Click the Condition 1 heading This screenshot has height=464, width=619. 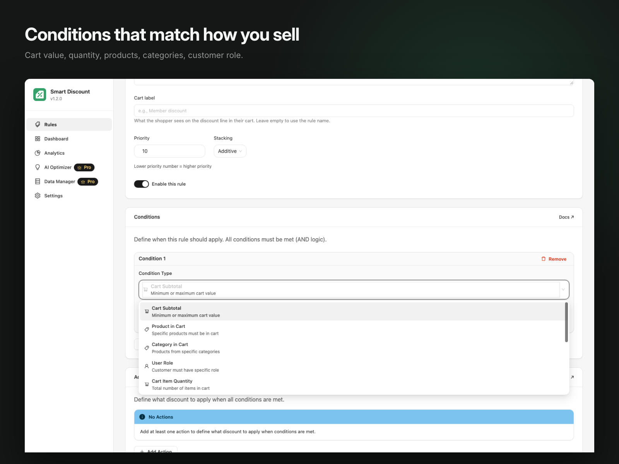[x=152, y=259]
